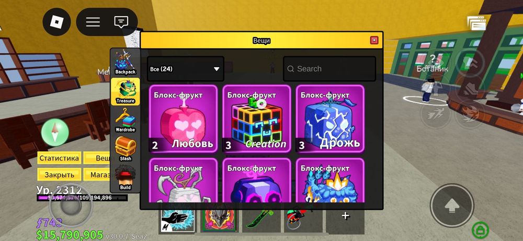523x241 pixels.
Task: Select the Любовь fruit item
Action: pos(183,118)
